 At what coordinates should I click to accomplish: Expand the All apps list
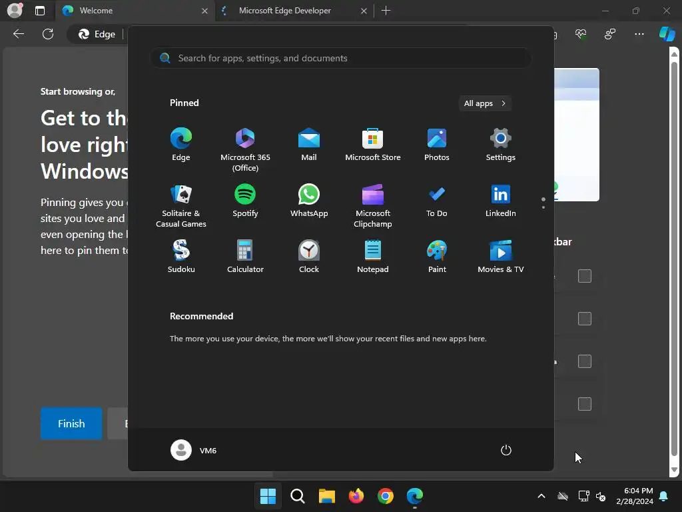click(x=485, y=103)
